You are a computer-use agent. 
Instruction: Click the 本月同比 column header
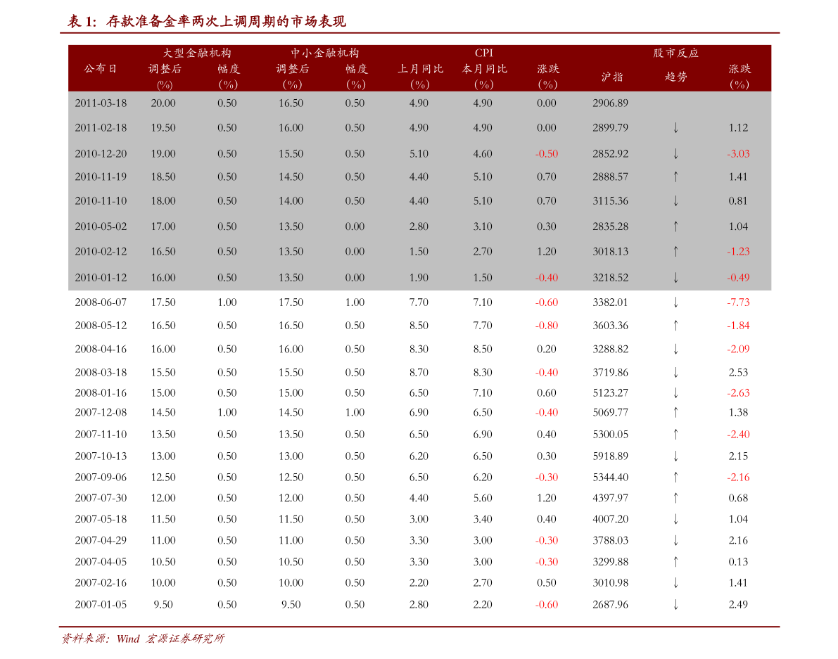pos(484,68)
